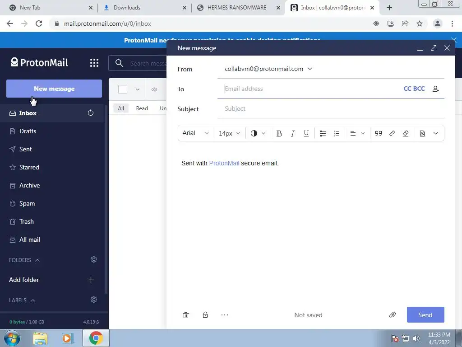The image size is (462, 347).
Task: Refresh the Inbox folder
Action: point(91,113)
